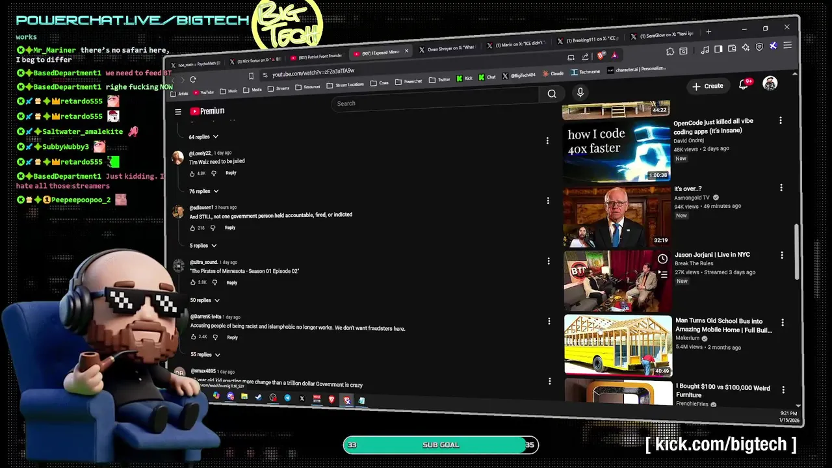Click the page vertical scrollbar thumb
The width and height of the screenshot is (832, 468).
point(797,252)
